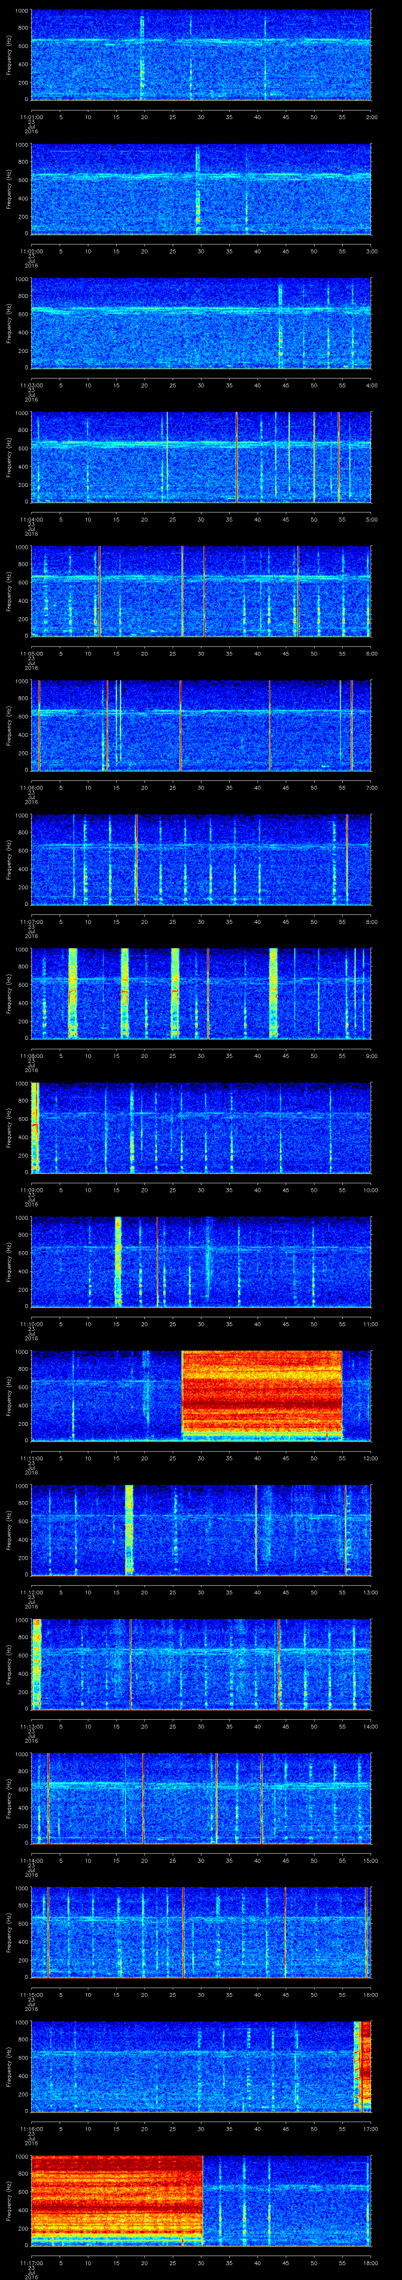Click the '45' tick label under the 11:14:00 panel
The width and height of the screenshot is (402, 2280).
[x=285, y=1860]
